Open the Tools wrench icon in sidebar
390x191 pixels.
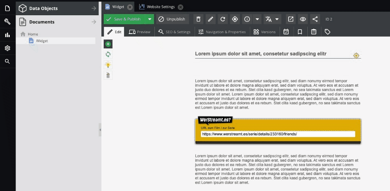(7, 21)
